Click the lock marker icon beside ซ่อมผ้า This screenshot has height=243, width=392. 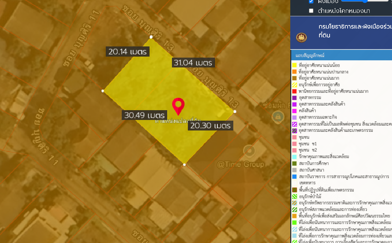click(x=278, y=116)
